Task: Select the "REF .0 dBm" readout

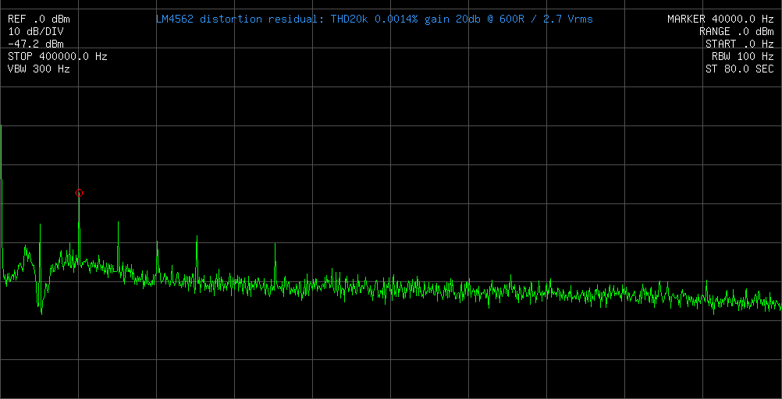Action: point(39,19)
